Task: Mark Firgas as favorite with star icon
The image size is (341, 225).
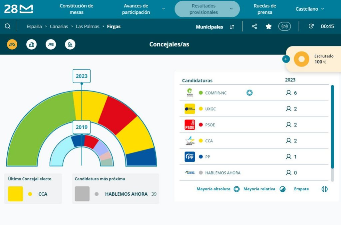Action: coord(269,27)
